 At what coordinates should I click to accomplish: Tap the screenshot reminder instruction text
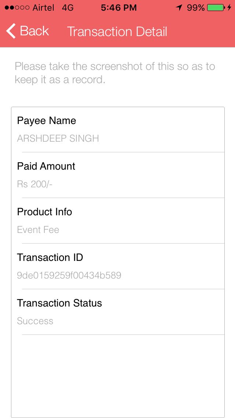pos(115,73)
